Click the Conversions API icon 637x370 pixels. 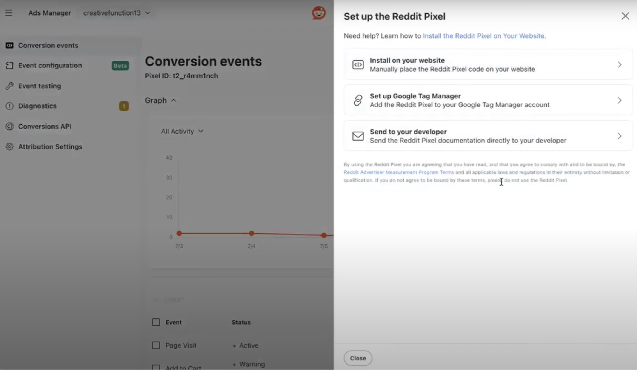(9, 126)
